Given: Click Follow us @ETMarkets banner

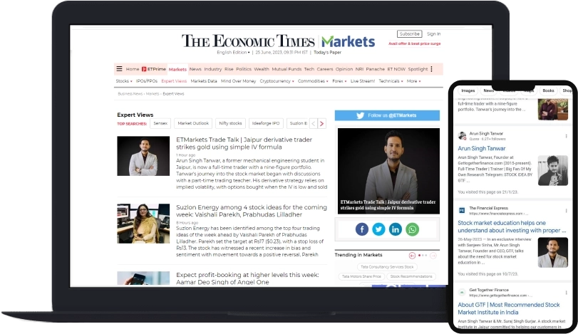Looking at the screenshot, I should (x=387, y=115).
